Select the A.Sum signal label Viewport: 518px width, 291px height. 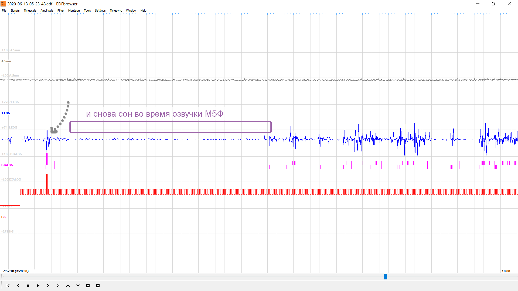[x=6, y=61]
